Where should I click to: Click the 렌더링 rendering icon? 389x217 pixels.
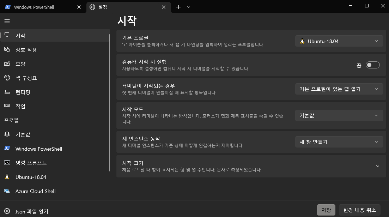[7, 92]
